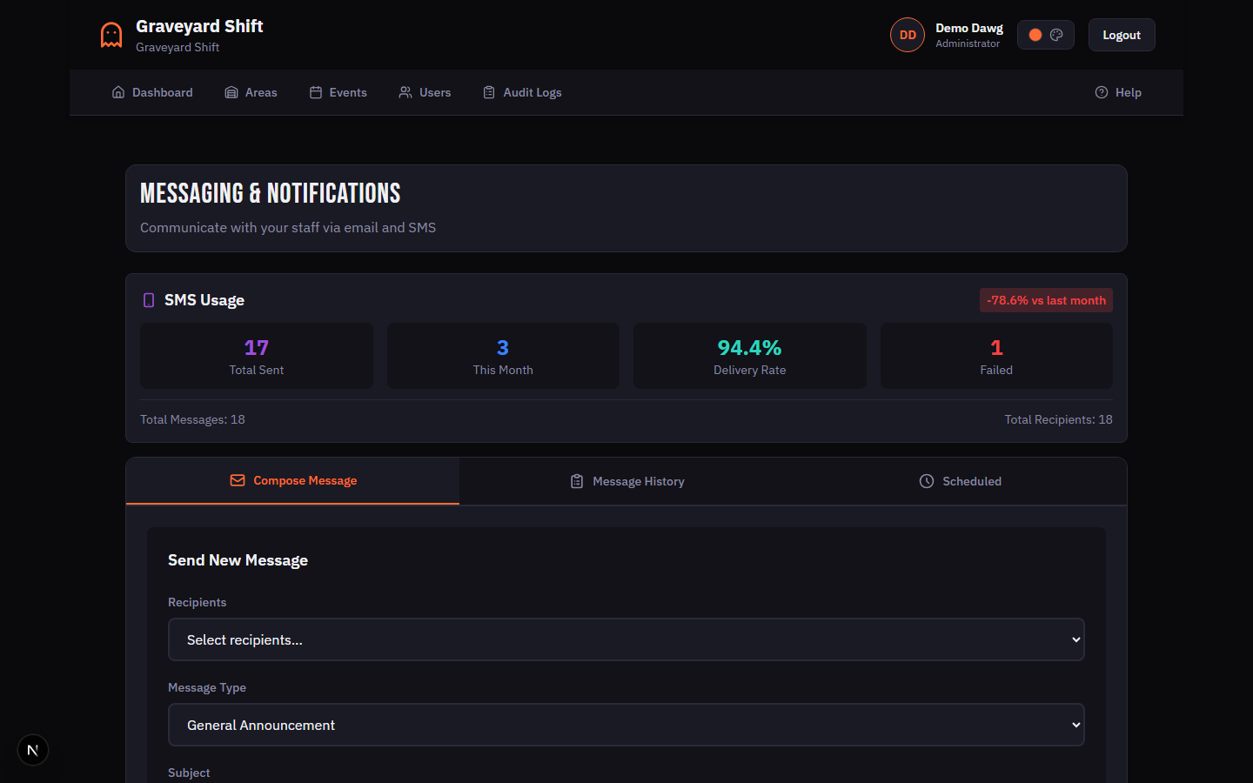Open the Areas navigation item
1253x783 pixels.
tap(251, 92)
